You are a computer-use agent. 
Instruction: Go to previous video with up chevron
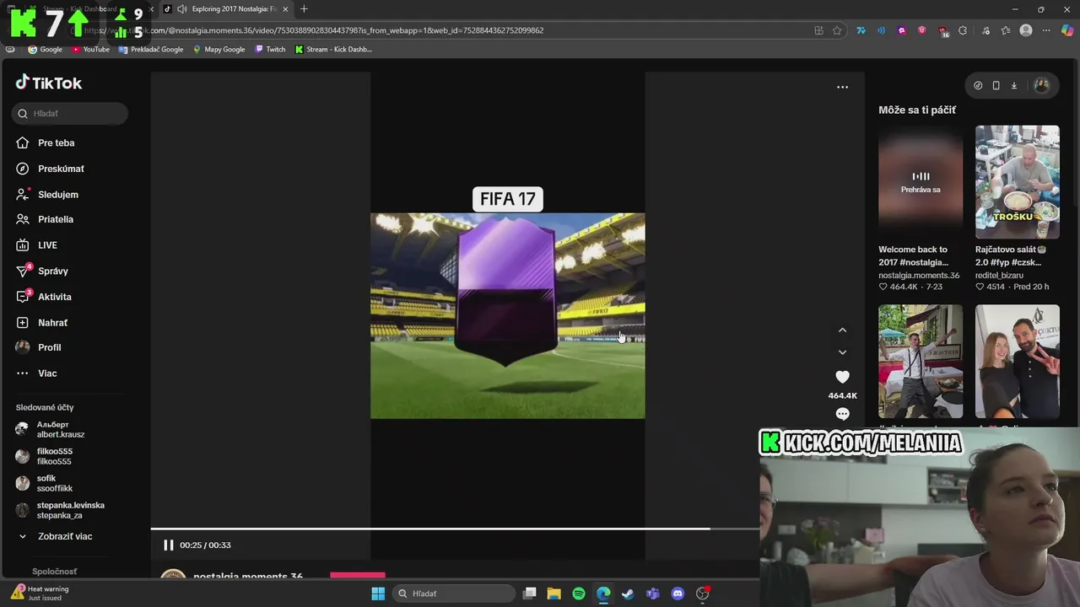tap(842, 330)
